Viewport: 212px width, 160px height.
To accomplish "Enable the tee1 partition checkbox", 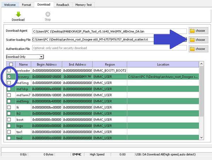I will pyautogui.click(x=9, y=132).
